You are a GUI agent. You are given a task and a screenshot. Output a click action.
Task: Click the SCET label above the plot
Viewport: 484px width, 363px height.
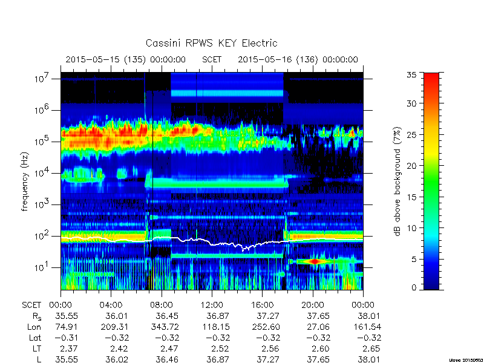pos(212,59)
